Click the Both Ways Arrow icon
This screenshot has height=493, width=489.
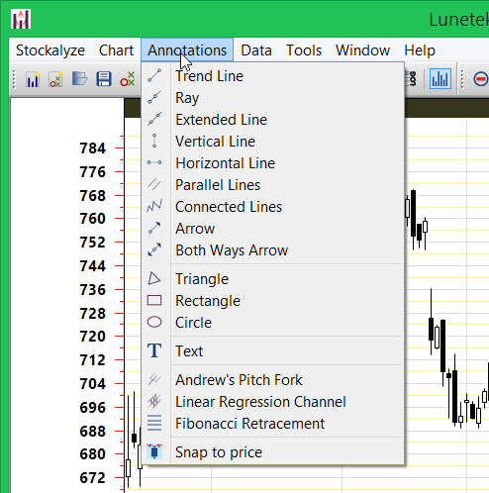(154, 249)
